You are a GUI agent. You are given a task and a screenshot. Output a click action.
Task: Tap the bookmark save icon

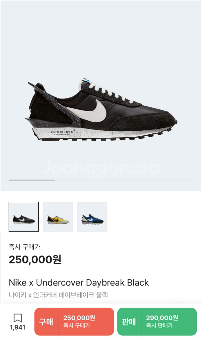pyautogui.click(x=18, y=318)
